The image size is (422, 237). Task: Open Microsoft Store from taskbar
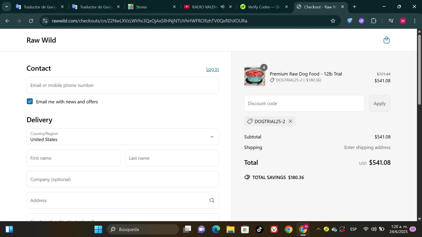[245, 229]
